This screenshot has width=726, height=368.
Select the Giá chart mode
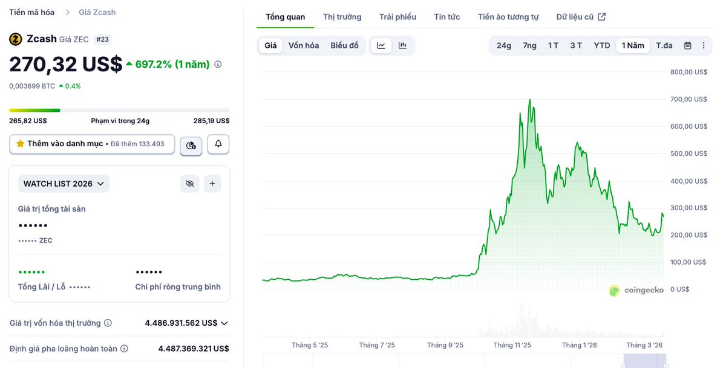270,45
